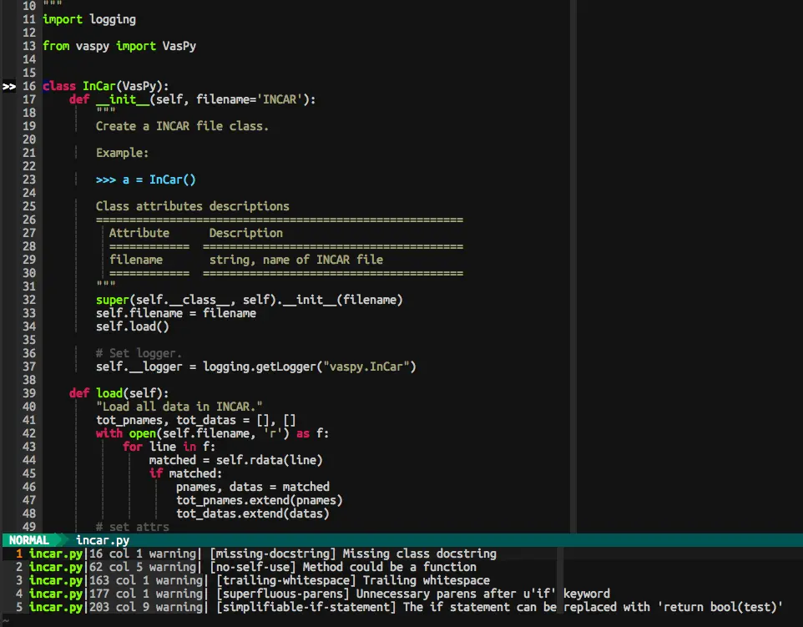
Task: Click 'pnames, datas = matched' line
Action: [253, 487]
